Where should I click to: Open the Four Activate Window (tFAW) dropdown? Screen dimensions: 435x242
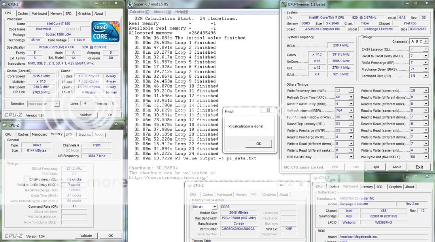(351, 117)
